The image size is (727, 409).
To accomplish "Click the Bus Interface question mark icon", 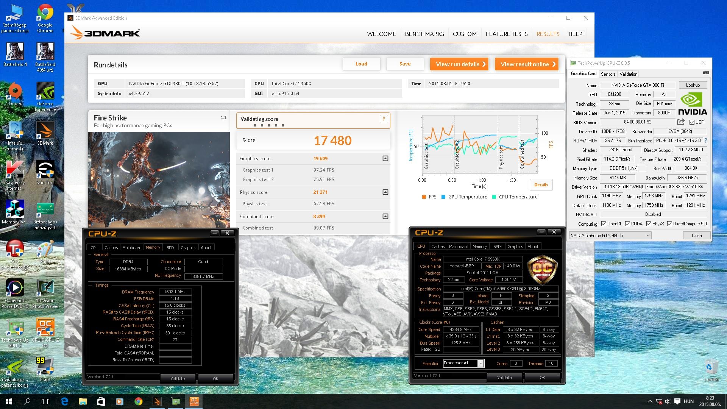I will 706,140.
